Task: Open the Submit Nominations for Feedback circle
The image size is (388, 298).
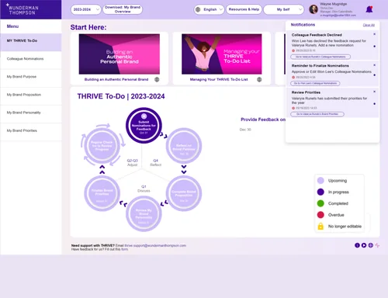Action: click(144, 126)
